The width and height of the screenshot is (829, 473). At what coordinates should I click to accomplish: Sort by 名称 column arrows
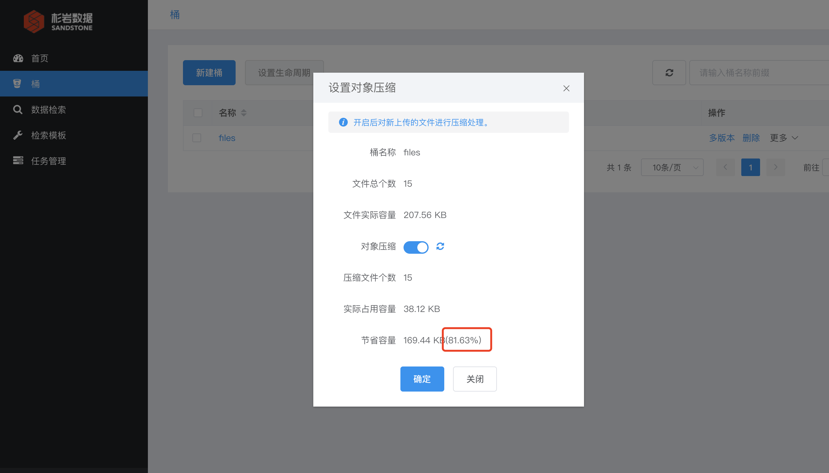[244, 113]
